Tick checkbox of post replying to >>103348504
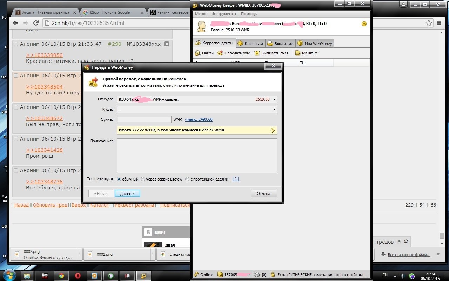Screen dimensions: 449x281 tap(16, 76)
